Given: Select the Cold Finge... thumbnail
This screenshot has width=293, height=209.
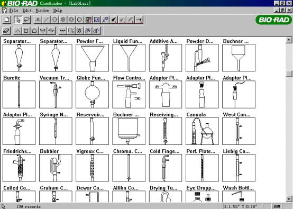Looking at the screenshot, I should pos(166,168).
